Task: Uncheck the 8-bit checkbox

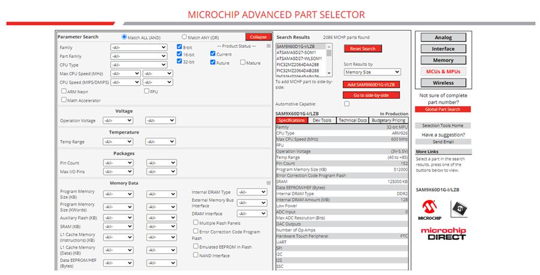Action: pos(180,46)
